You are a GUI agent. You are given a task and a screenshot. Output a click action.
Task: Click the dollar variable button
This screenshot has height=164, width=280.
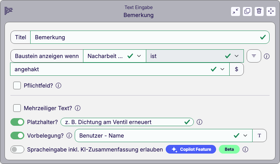coord(237,69)
